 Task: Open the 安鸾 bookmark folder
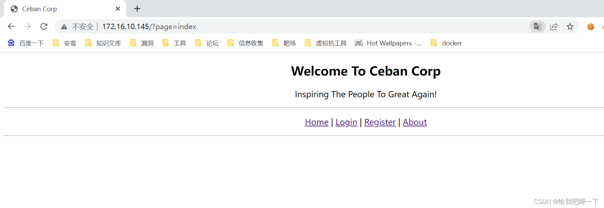tap(64, 43)
